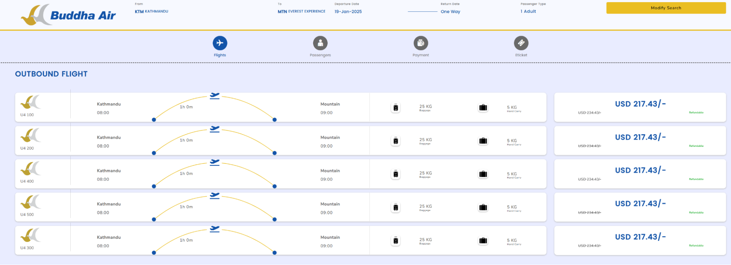Click the hand carry briefcase icon for U4 400

click(x=483, y=174)
